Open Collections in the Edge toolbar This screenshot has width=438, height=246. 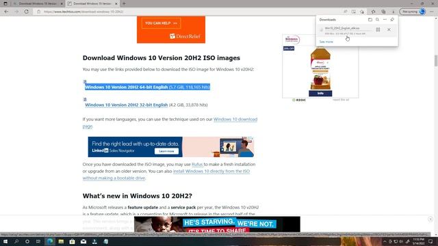tap(383, 12)
